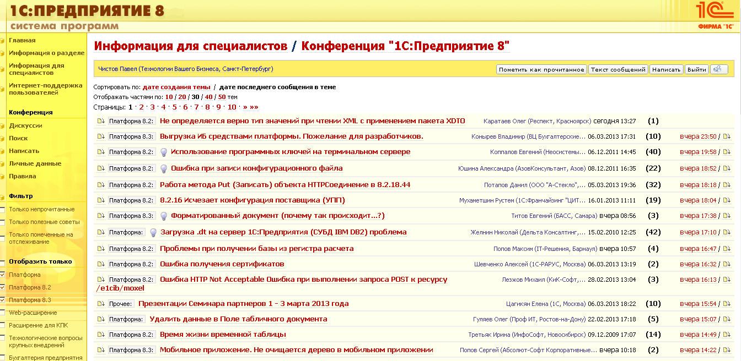Open 'Главная' in the sidebar menu

tap(22, 40)
